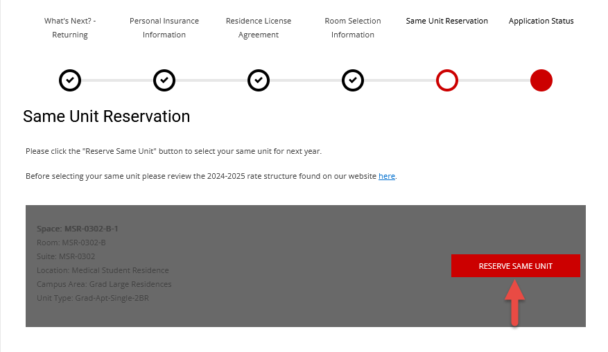Click the solid red Application Status circle
Image resolution: width=608 pixels, height=352 pixels.
pos(541,81)
